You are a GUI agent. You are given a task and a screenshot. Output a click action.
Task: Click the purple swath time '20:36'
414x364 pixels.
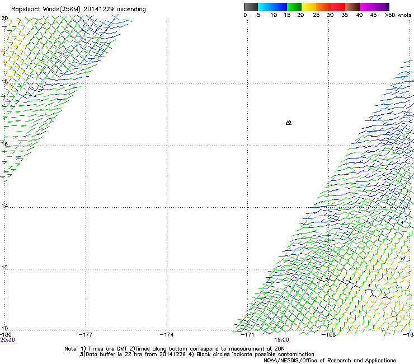click(7, 340)
